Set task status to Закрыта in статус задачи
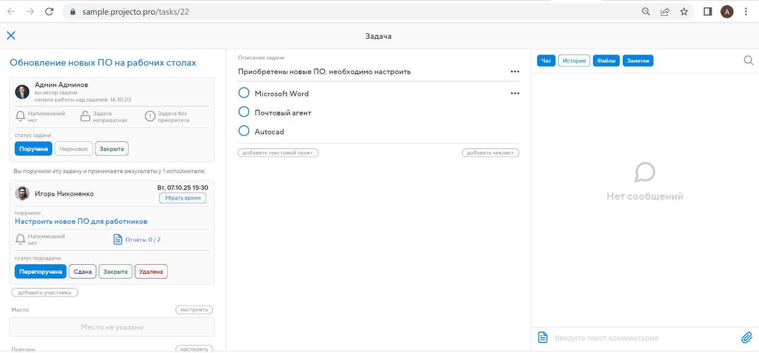 point(111,149)
